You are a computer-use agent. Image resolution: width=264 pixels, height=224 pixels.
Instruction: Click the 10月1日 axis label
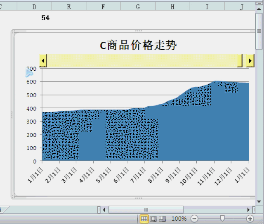tap(189, 176)
